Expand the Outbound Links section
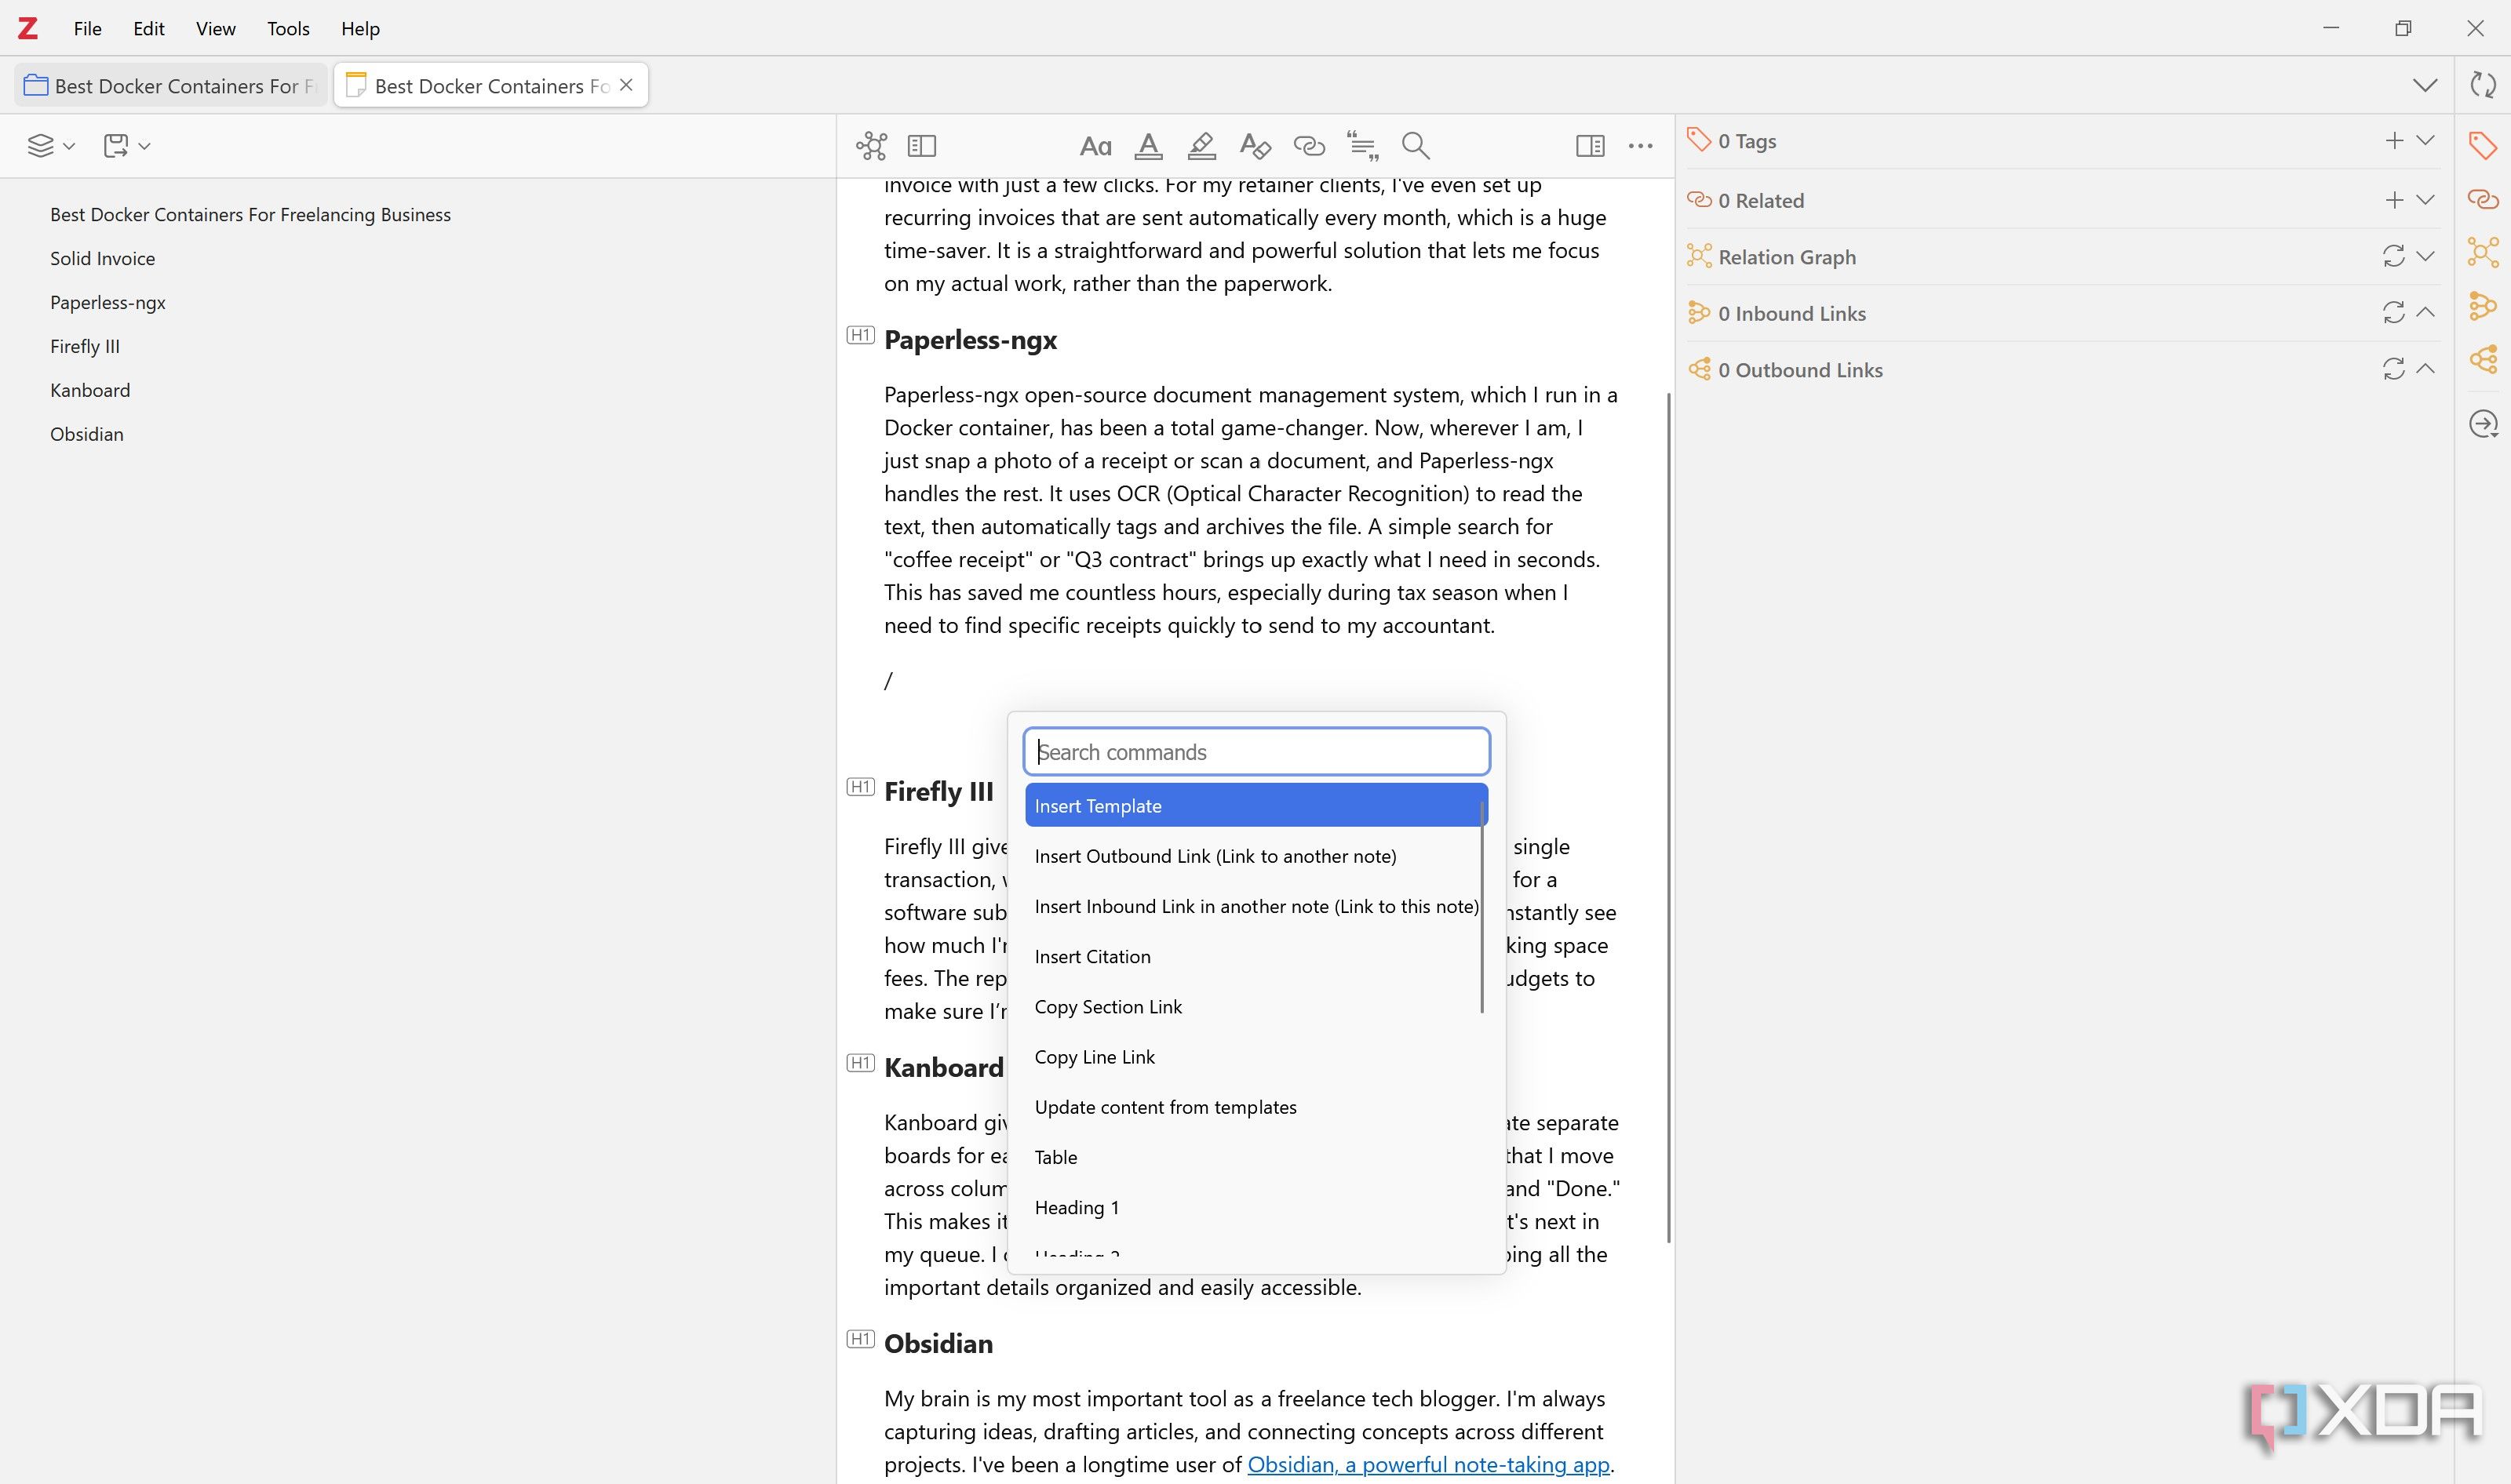This screenshot has height=1484, width=2511. pos(2425,369)
